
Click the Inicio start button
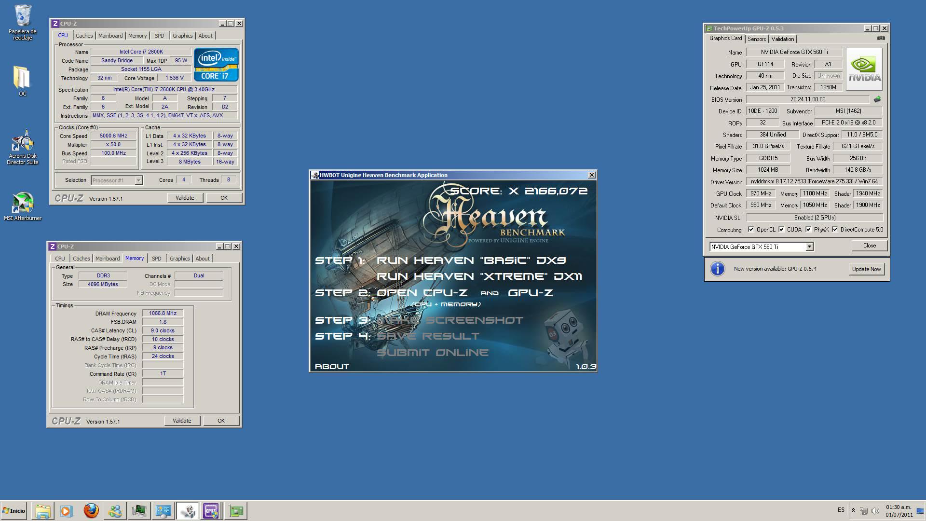click(x=14, y=511)
